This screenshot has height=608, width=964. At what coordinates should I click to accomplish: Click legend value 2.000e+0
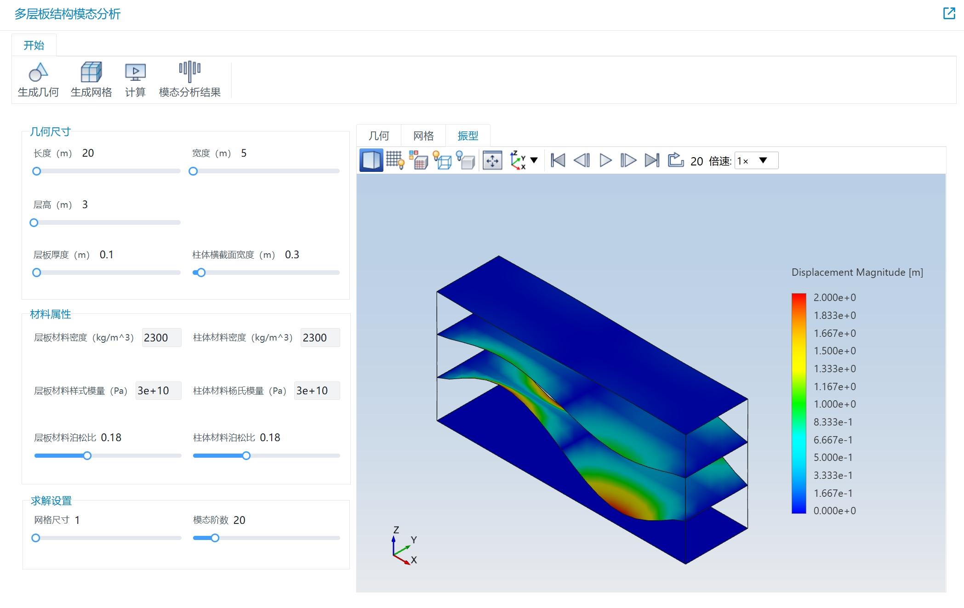pos(834,297)
